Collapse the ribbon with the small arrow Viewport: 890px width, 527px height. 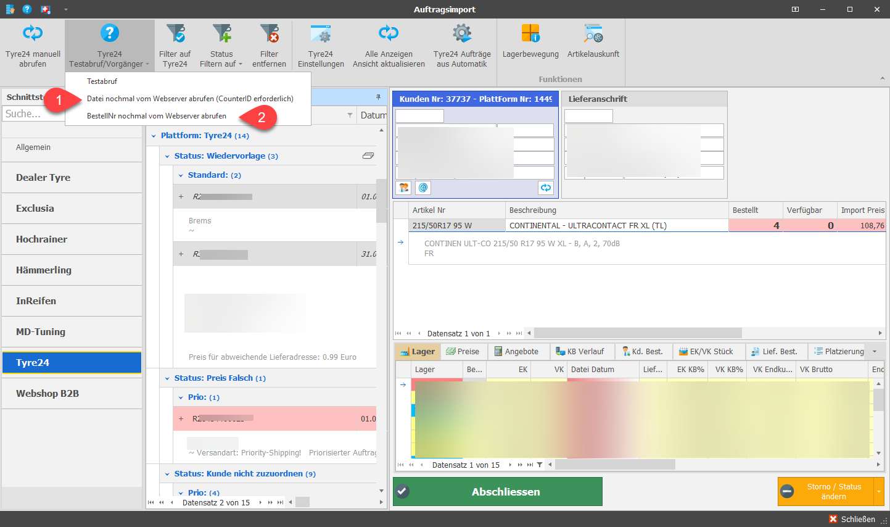click(x=882, y=79)
